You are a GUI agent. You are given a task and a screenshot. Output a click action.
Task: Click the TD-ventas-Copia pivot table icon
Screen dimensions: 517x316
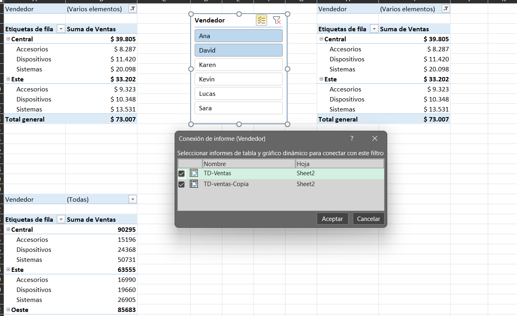click(194, 184)
